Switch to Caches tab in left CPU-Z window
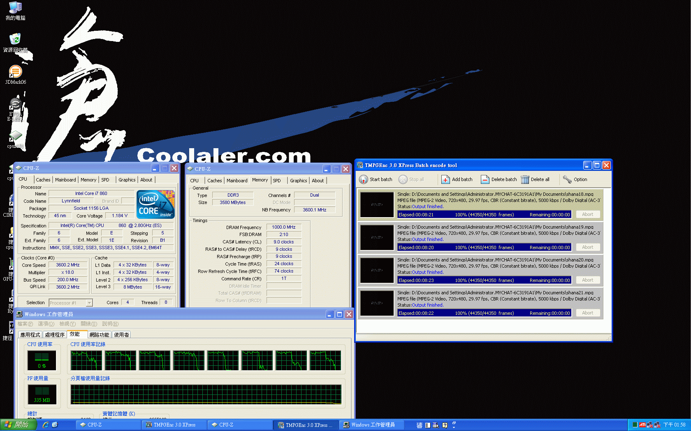 43,180
